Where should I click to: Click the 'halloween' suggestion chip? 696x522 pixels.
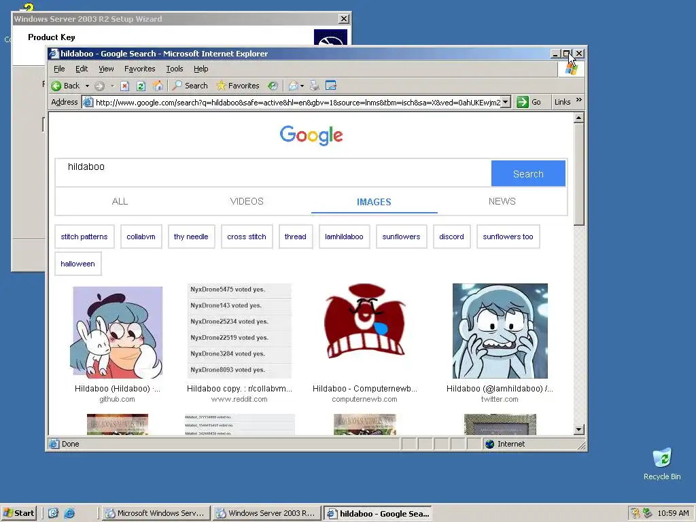coord(77,264)
